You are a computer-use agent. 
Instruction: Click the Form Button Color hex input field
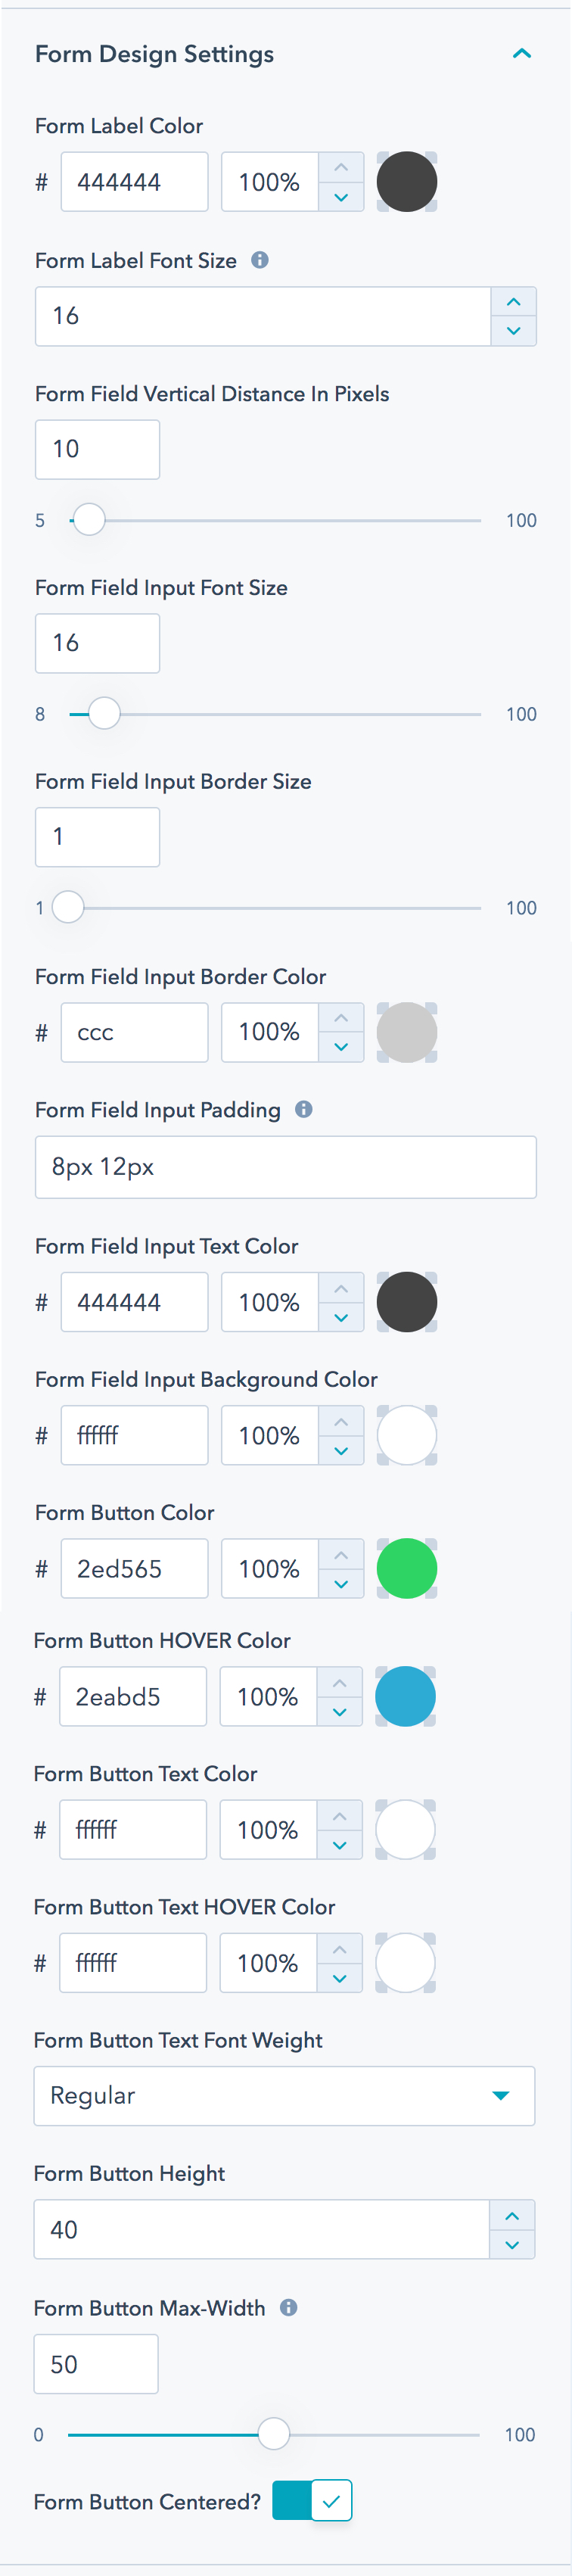(134, 1568)
